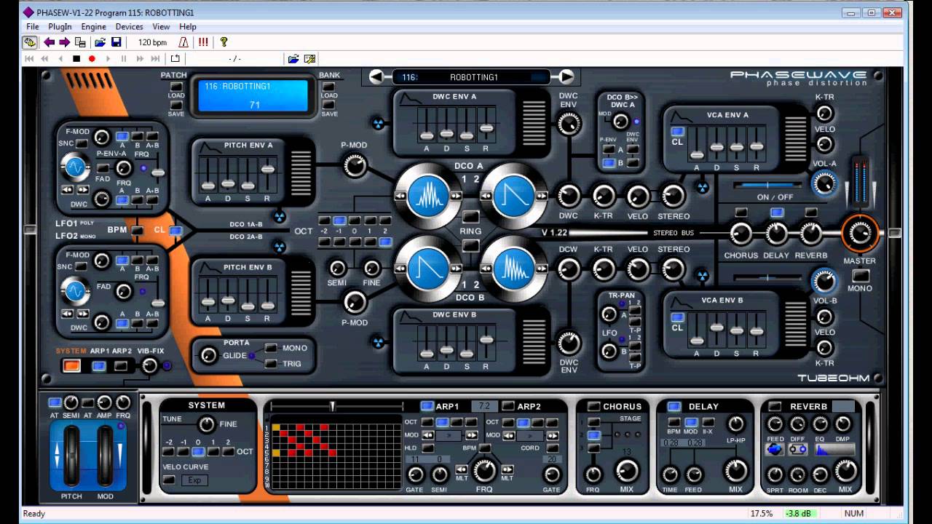Click the radiation reset icon beside VCA ENV A

(x=703, y=187)
